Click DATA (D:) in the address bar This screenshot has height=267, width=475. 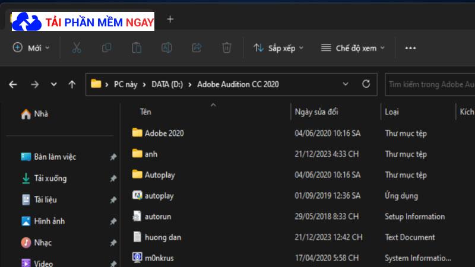[167, 84]
